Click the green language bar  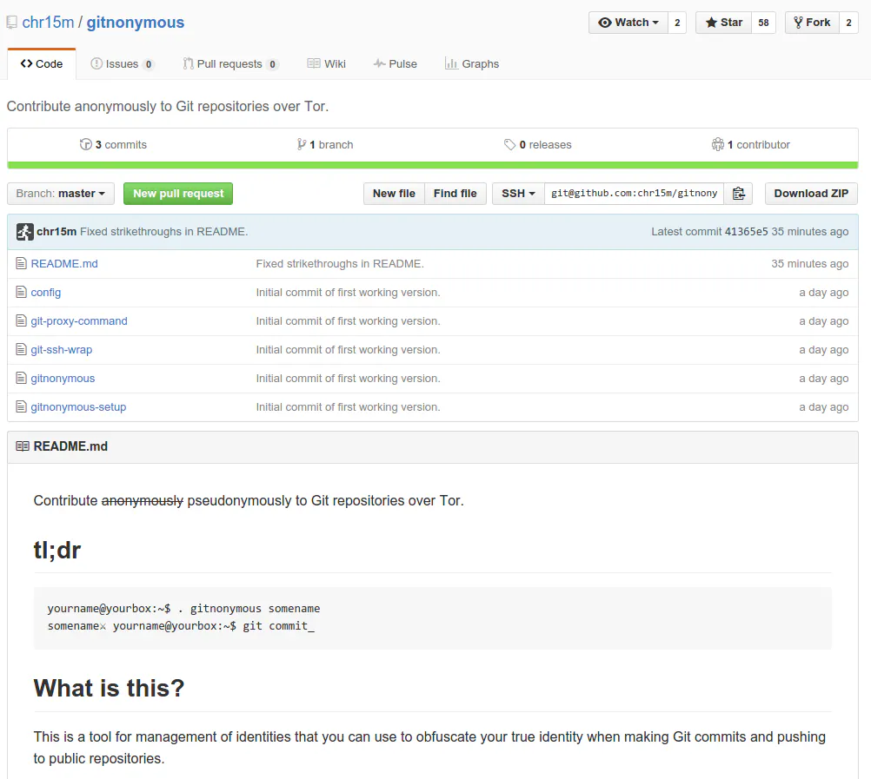click(433, 165)
